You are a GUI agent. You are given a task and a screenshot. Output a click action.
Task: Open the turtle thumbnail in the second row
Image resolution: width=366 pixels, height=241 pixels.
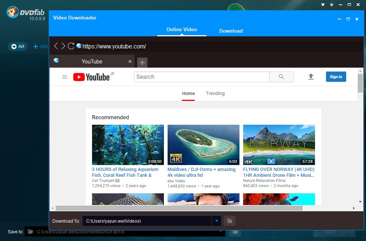(128, 199)
